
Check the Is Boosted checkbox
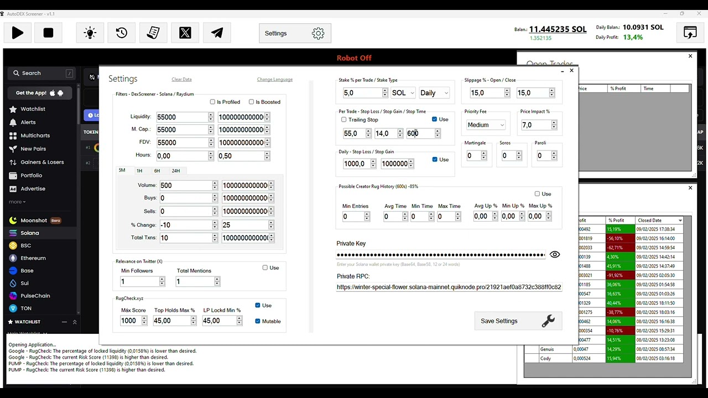click(x=251, y=102)
